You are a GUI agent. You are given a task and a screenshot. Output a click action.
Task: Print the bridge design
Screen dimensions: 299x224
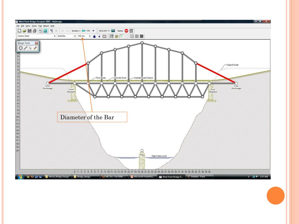tap(34, 31)
